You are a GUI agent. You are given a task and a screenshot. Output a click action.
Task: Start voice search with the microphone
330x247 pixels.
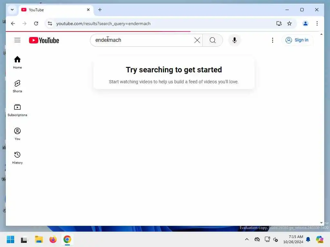click(x=235, y=40)
